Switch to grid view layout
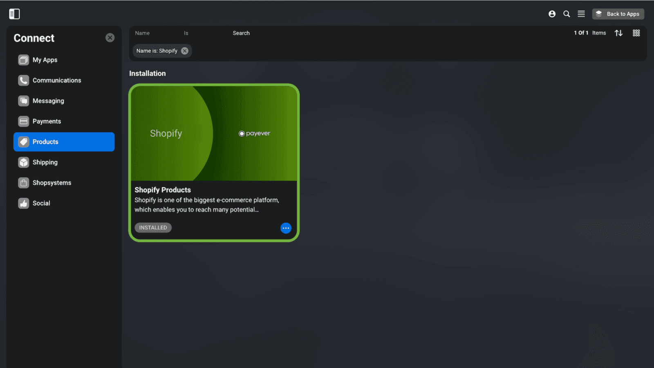The width and height of the screenshot is (654, 368). (x=636, y=33)
